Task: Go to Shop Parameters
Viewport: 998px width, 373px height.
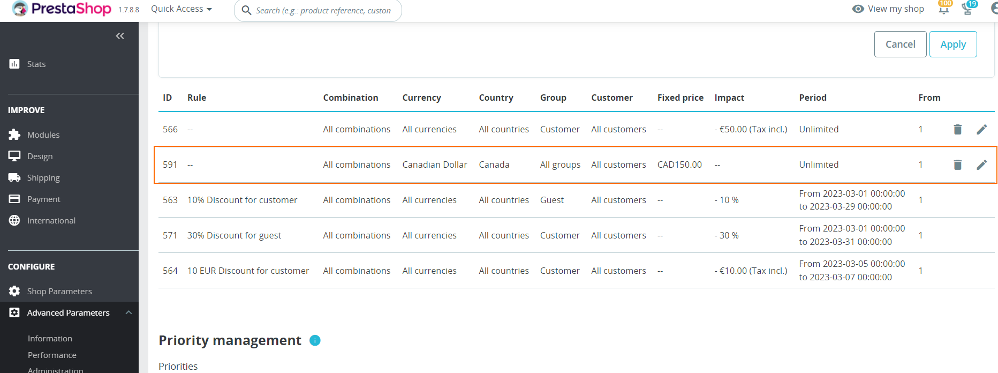Action: (x=59, y=291)
